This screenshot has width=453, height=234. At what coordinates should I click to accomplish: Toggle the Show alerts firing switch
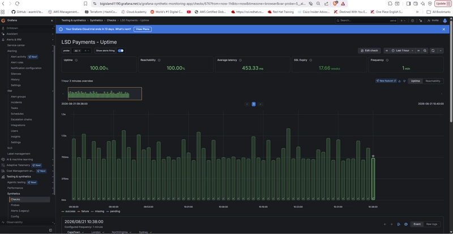point(121,50)
